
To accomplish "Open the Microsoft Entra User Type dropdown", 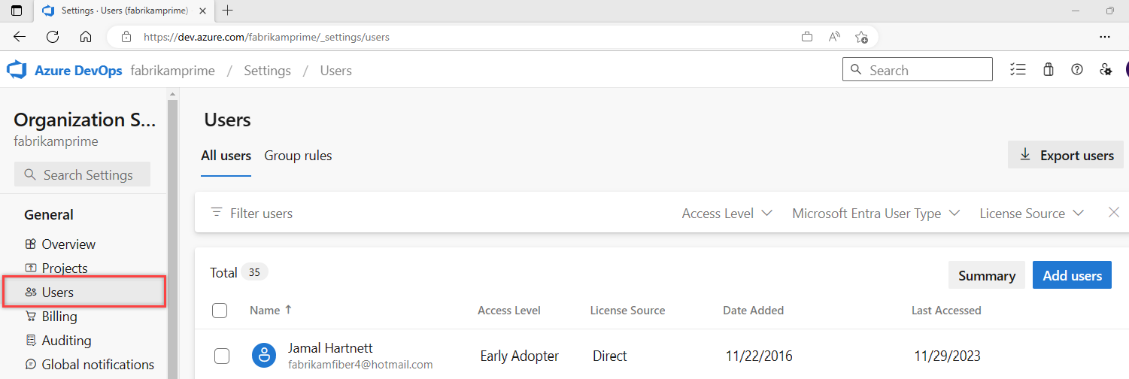I will (876, 214).
